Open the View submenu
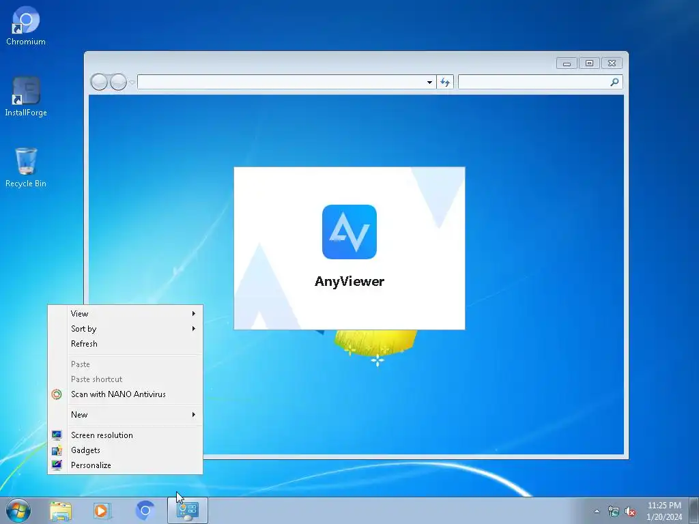Image resolution: width=699 pixels, height=524 pixels. coord(126,314)
